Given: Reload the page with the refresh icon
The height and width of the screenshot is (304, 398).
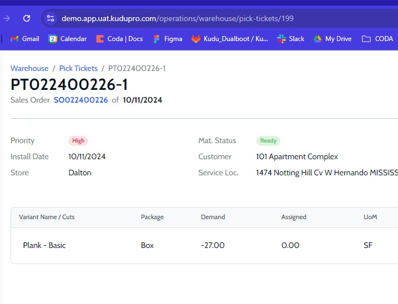Looking at the screenshot, I should click(x=27, y=18).
